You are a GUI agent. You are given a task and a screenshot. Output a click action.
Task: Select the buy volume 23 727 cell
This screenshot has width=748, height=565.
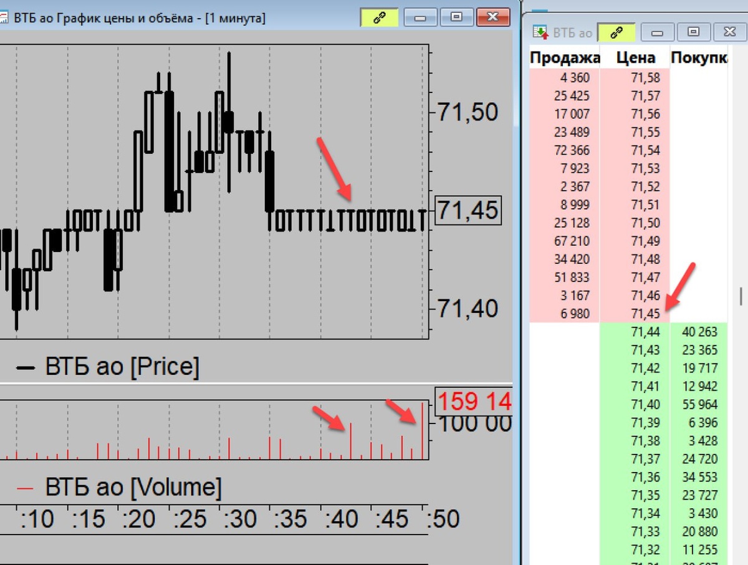pos(699,495)
